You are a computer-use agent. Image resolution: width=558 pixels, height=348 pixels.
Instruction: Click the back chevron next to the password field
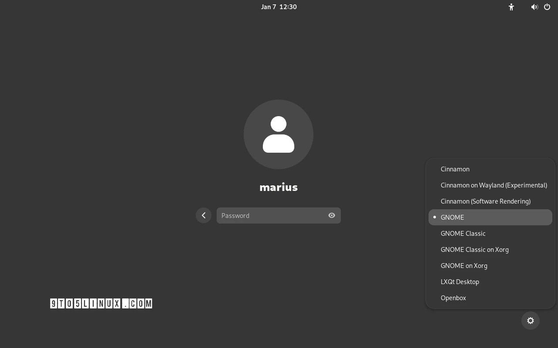[203, 215]
